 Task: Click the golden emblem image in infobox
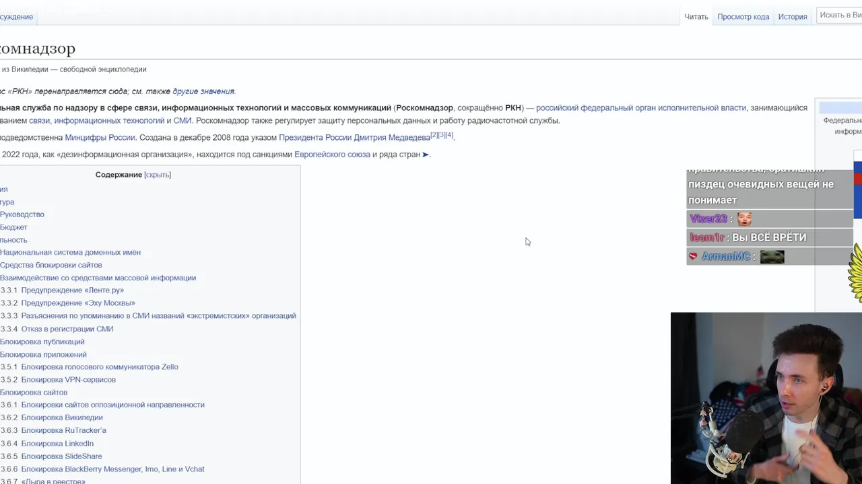[855, 274]
